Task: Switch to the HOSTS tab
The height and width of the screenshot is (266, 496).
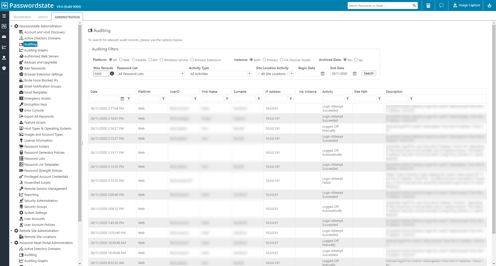Action: pos(43,17)
